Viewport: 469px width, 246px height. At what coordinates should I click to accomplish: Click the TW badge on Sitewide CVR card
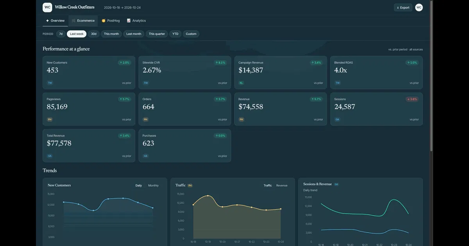[146, 83]
